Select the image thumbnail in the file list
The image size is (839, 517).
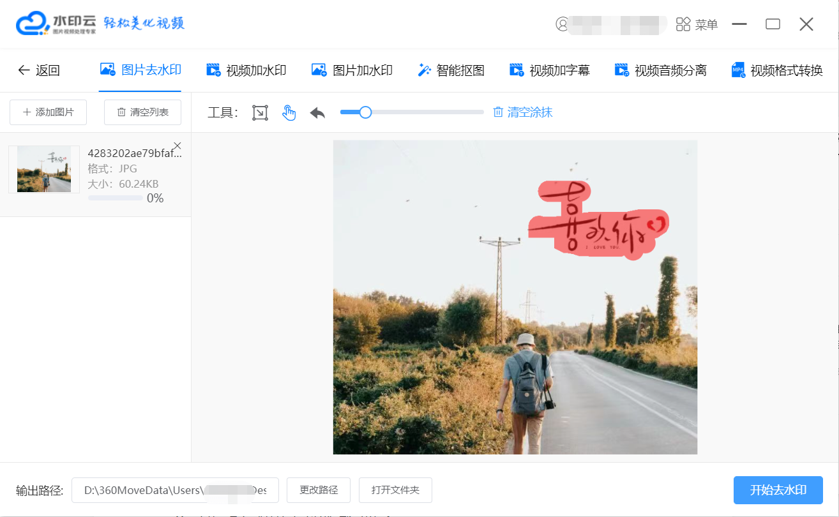coord(44,169)
